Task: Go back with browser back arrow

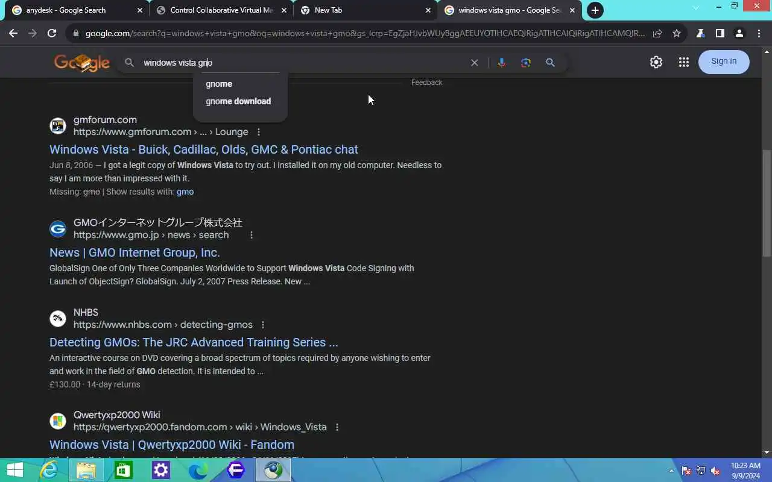Action: click(13, 34)
